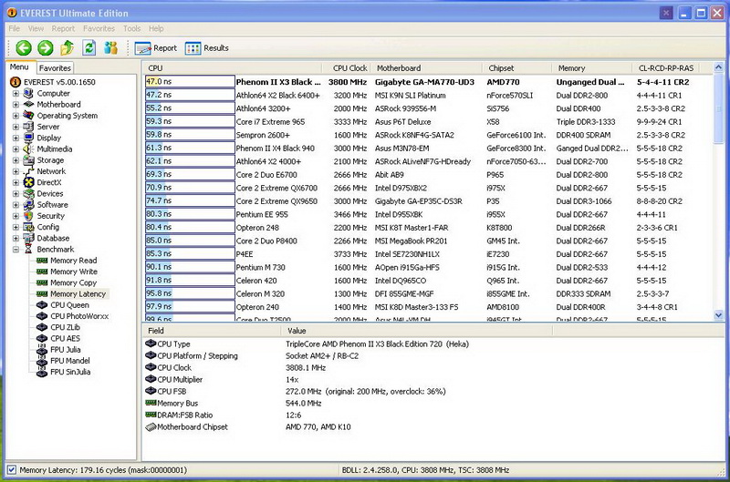Open CPU Queen benchmark
The height and width of the screenshot is (482, 730).
69,305
